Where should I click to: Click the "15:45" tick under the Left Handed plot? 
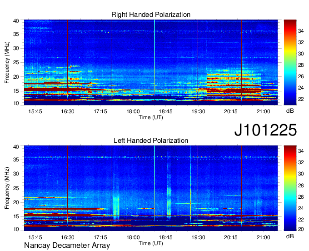(x=35, y=237)
